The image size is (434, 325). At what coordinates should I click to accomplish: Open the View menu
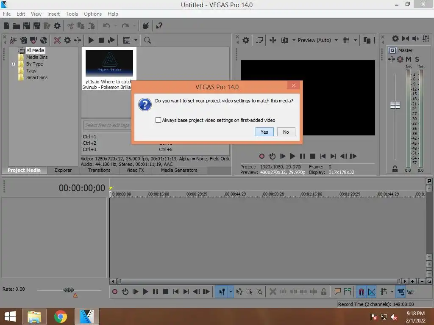pos(36,14)
